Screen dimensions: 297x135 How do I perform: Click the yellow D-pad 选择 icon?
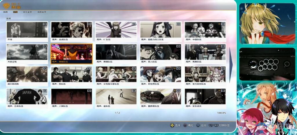(172, 125)
